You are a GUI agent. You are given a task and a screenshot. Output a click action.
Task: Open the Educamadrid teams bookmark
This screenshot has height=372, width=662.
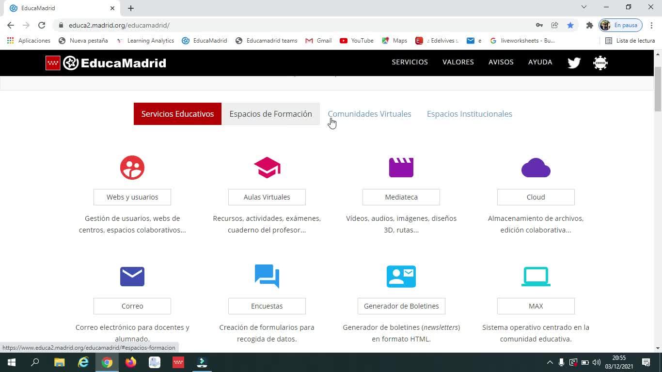[x=266, y=41]
